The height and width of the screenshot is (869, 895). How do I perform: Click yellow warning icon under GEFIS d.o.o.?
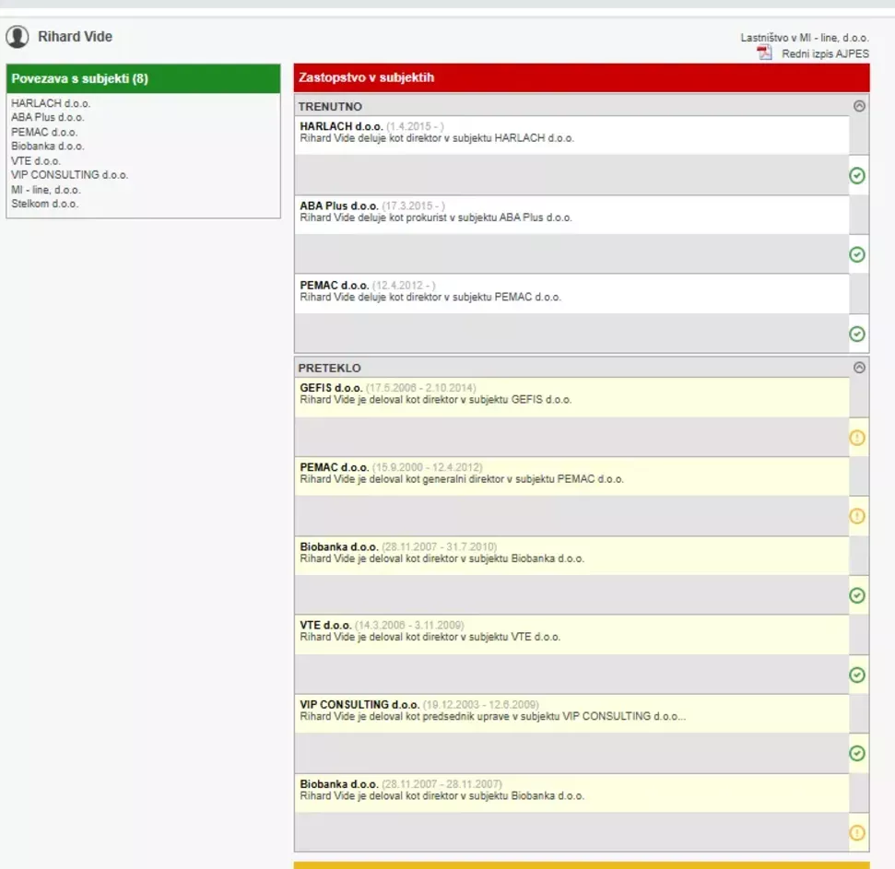point(857,438)
